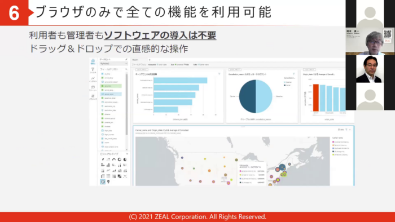Click the pencil edit icon beside dataset heading
The image size is (395, 222).
126,60
